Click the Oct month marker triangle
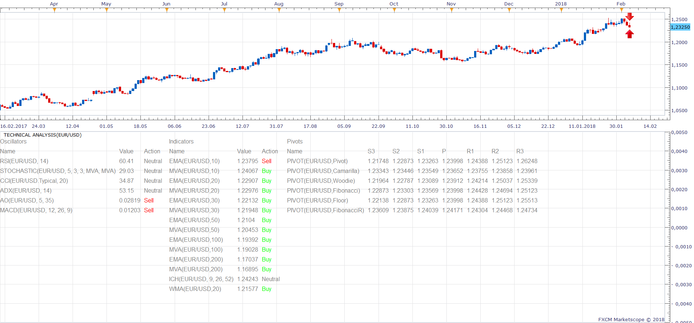Viewport: 694px width, 323px height. pyautogui.click(x=394, y=10)
